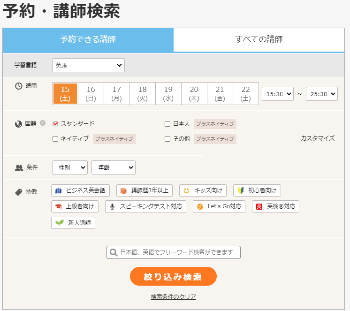Image resolution: width=350 pixels, height=311 pixels.
Task: Switch to the 予約できる講師 tab
Action: 88,40
